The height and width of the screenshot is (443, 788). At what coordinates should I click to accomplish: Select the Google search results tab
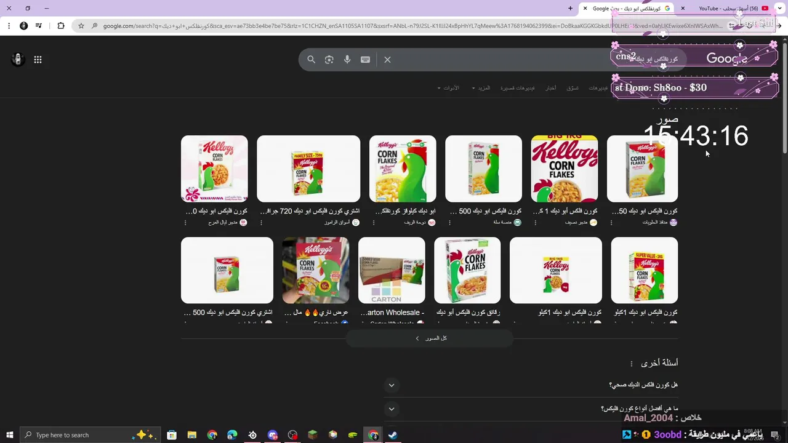tap(627, 9)
